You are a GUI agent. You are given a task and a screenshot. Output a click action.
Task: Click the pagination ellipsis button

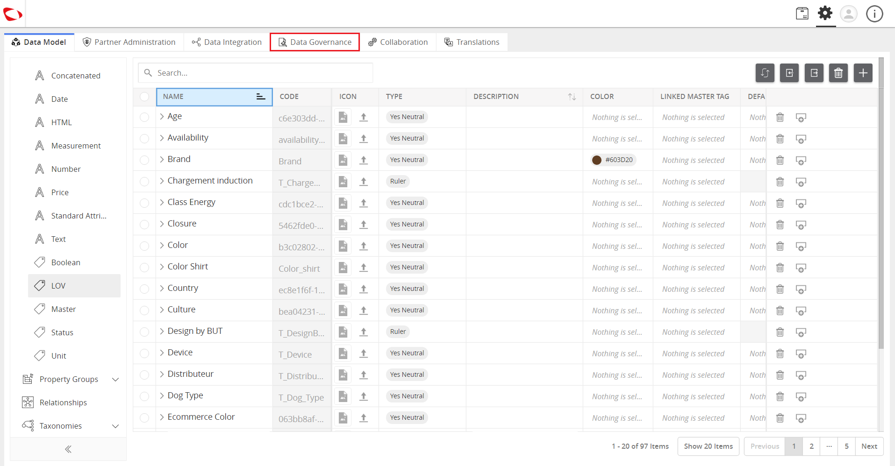tap(829, 446)
